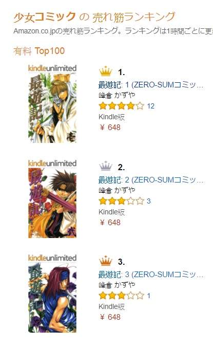
Task: Click the 少女コミック category heading
Action: tap(45, 17)
